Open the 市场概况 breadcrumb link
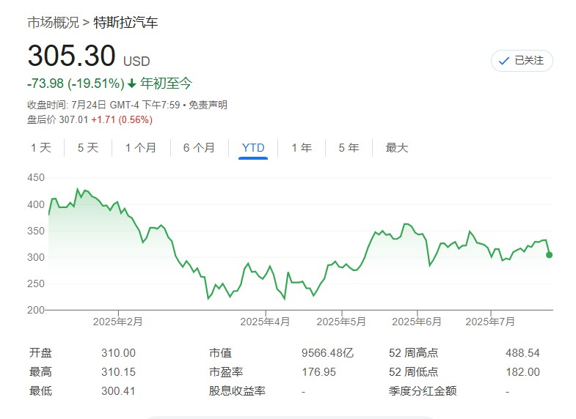The width and height of the screenshot is (576, 419). click(x=53, y=23)
